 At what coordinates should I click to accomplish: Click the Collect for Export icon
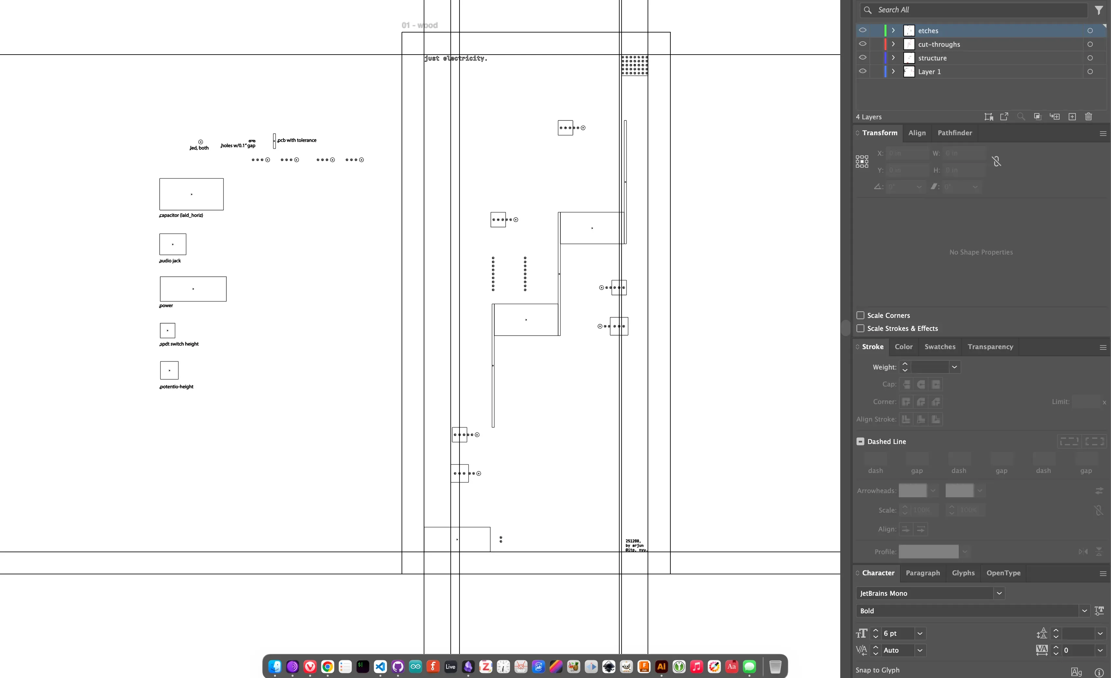(988, 117)
